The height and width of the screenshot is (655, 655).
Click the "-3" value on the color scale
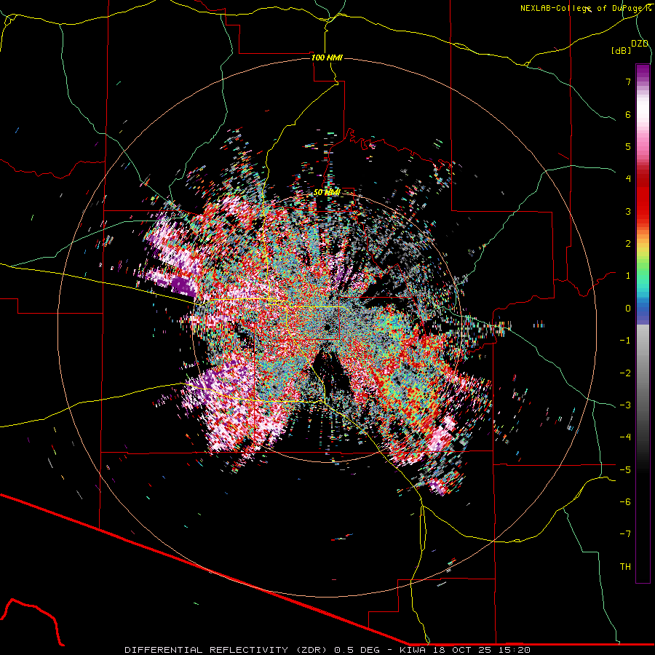625,405
